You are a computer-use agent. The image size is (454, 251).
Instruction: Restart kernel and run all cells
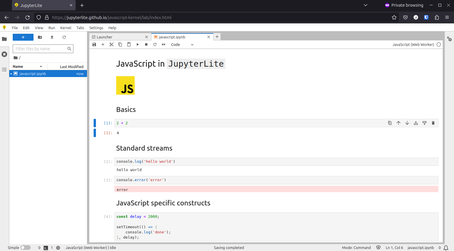pos(164,44)
